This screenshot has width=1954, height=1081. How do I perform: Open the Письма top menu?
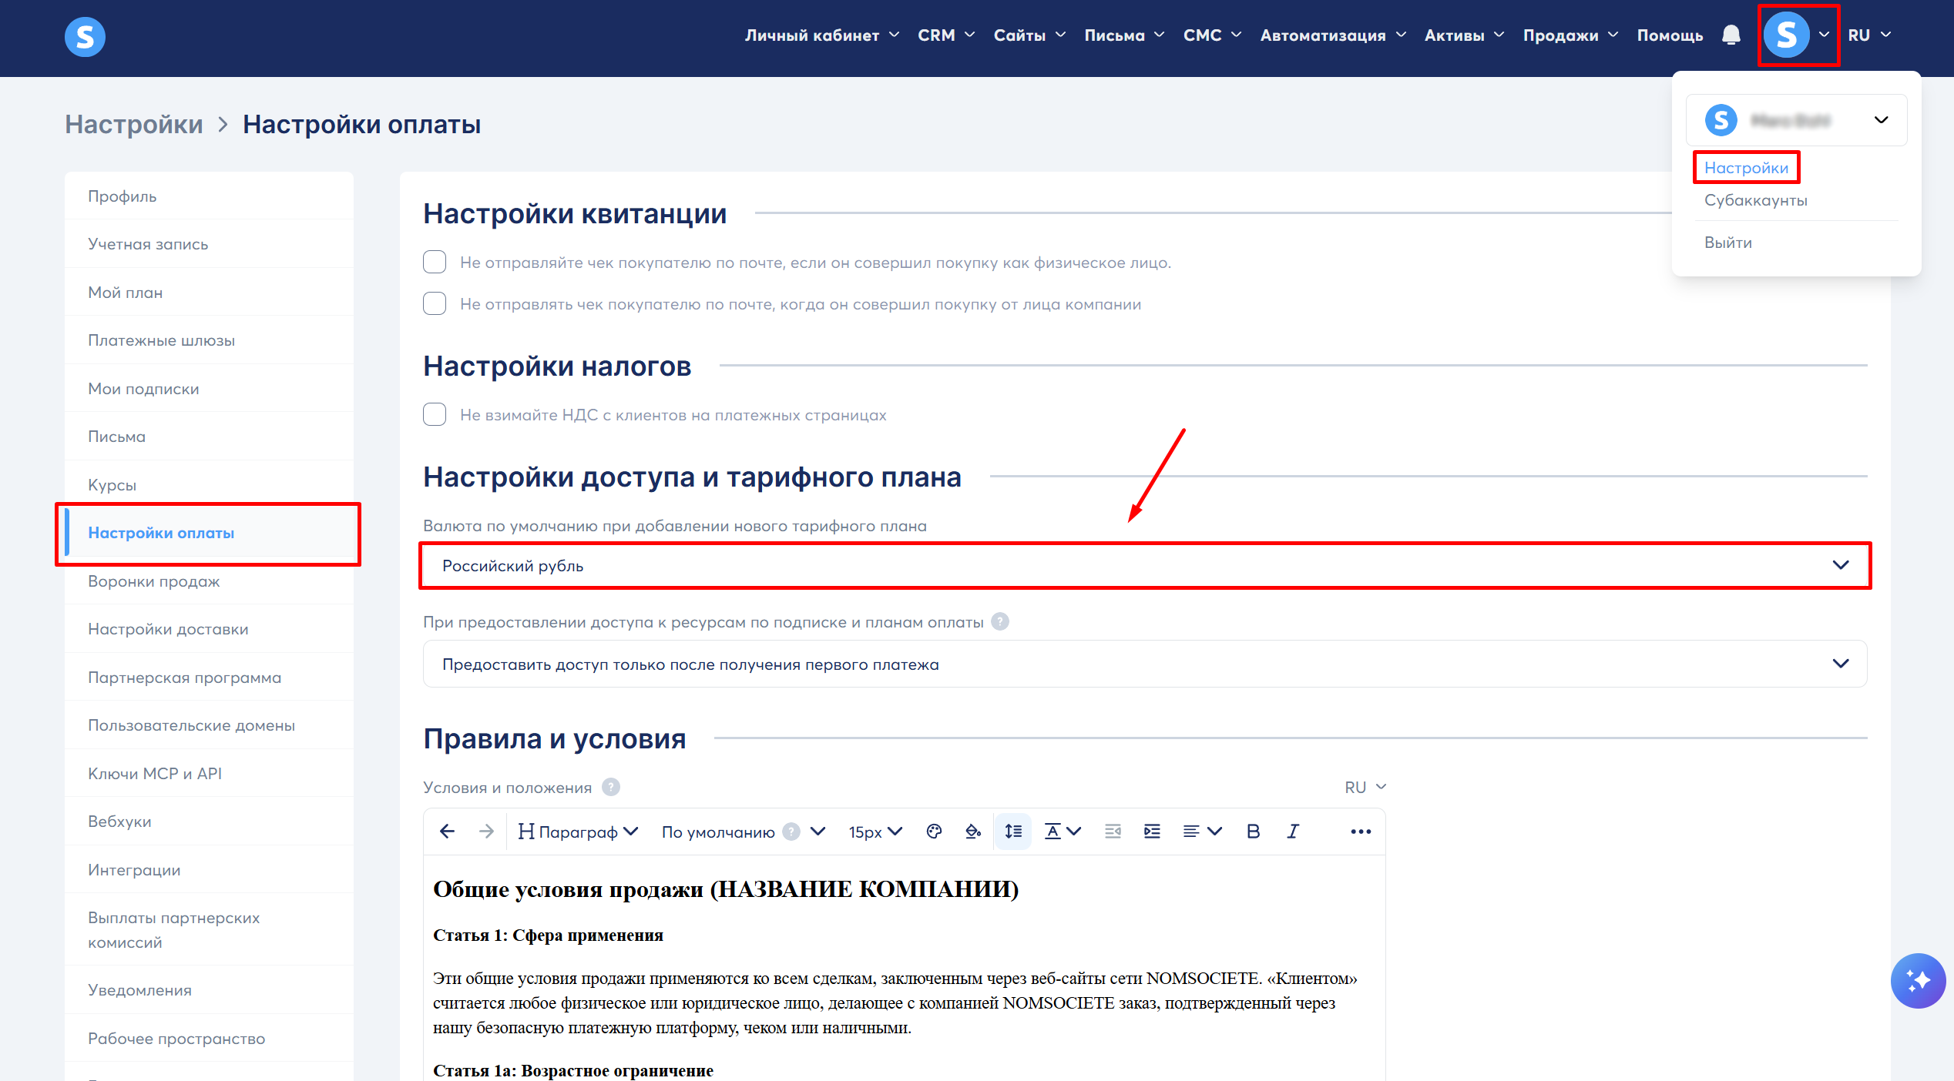[x=1124, y=35]
